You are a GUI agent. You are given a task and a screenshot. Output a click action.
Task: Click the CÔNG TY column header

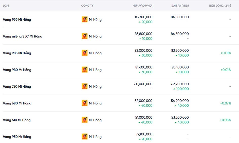click(x=87, y=6)
